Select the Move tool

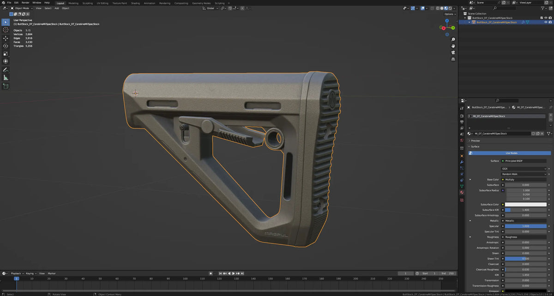click(6, 38)
